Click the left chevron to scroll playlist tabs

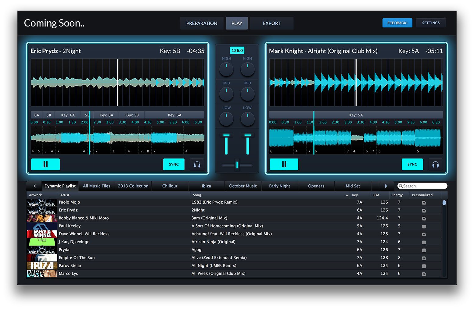point(34,186)
